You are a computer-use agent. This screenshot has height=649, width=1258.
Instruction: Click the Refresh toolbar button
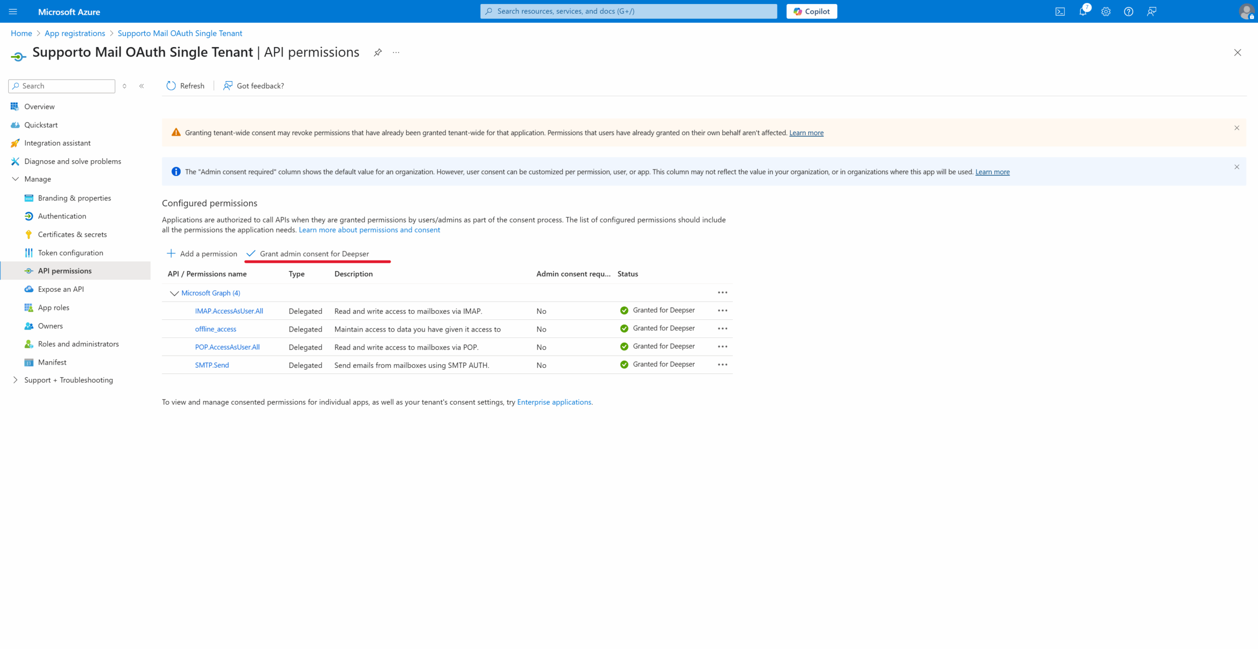(x=185, y=86)
